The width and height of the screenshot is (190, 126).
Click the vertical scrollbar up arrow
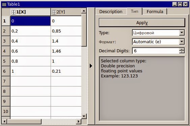pos(84,11)
